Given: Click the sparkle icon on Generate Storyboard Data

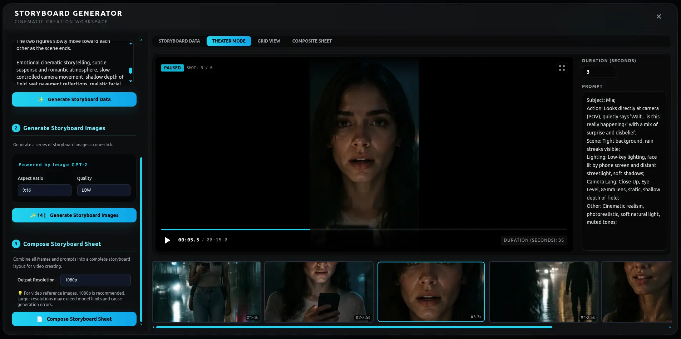Looking at the screenshot, I should (x=41, y=99).
